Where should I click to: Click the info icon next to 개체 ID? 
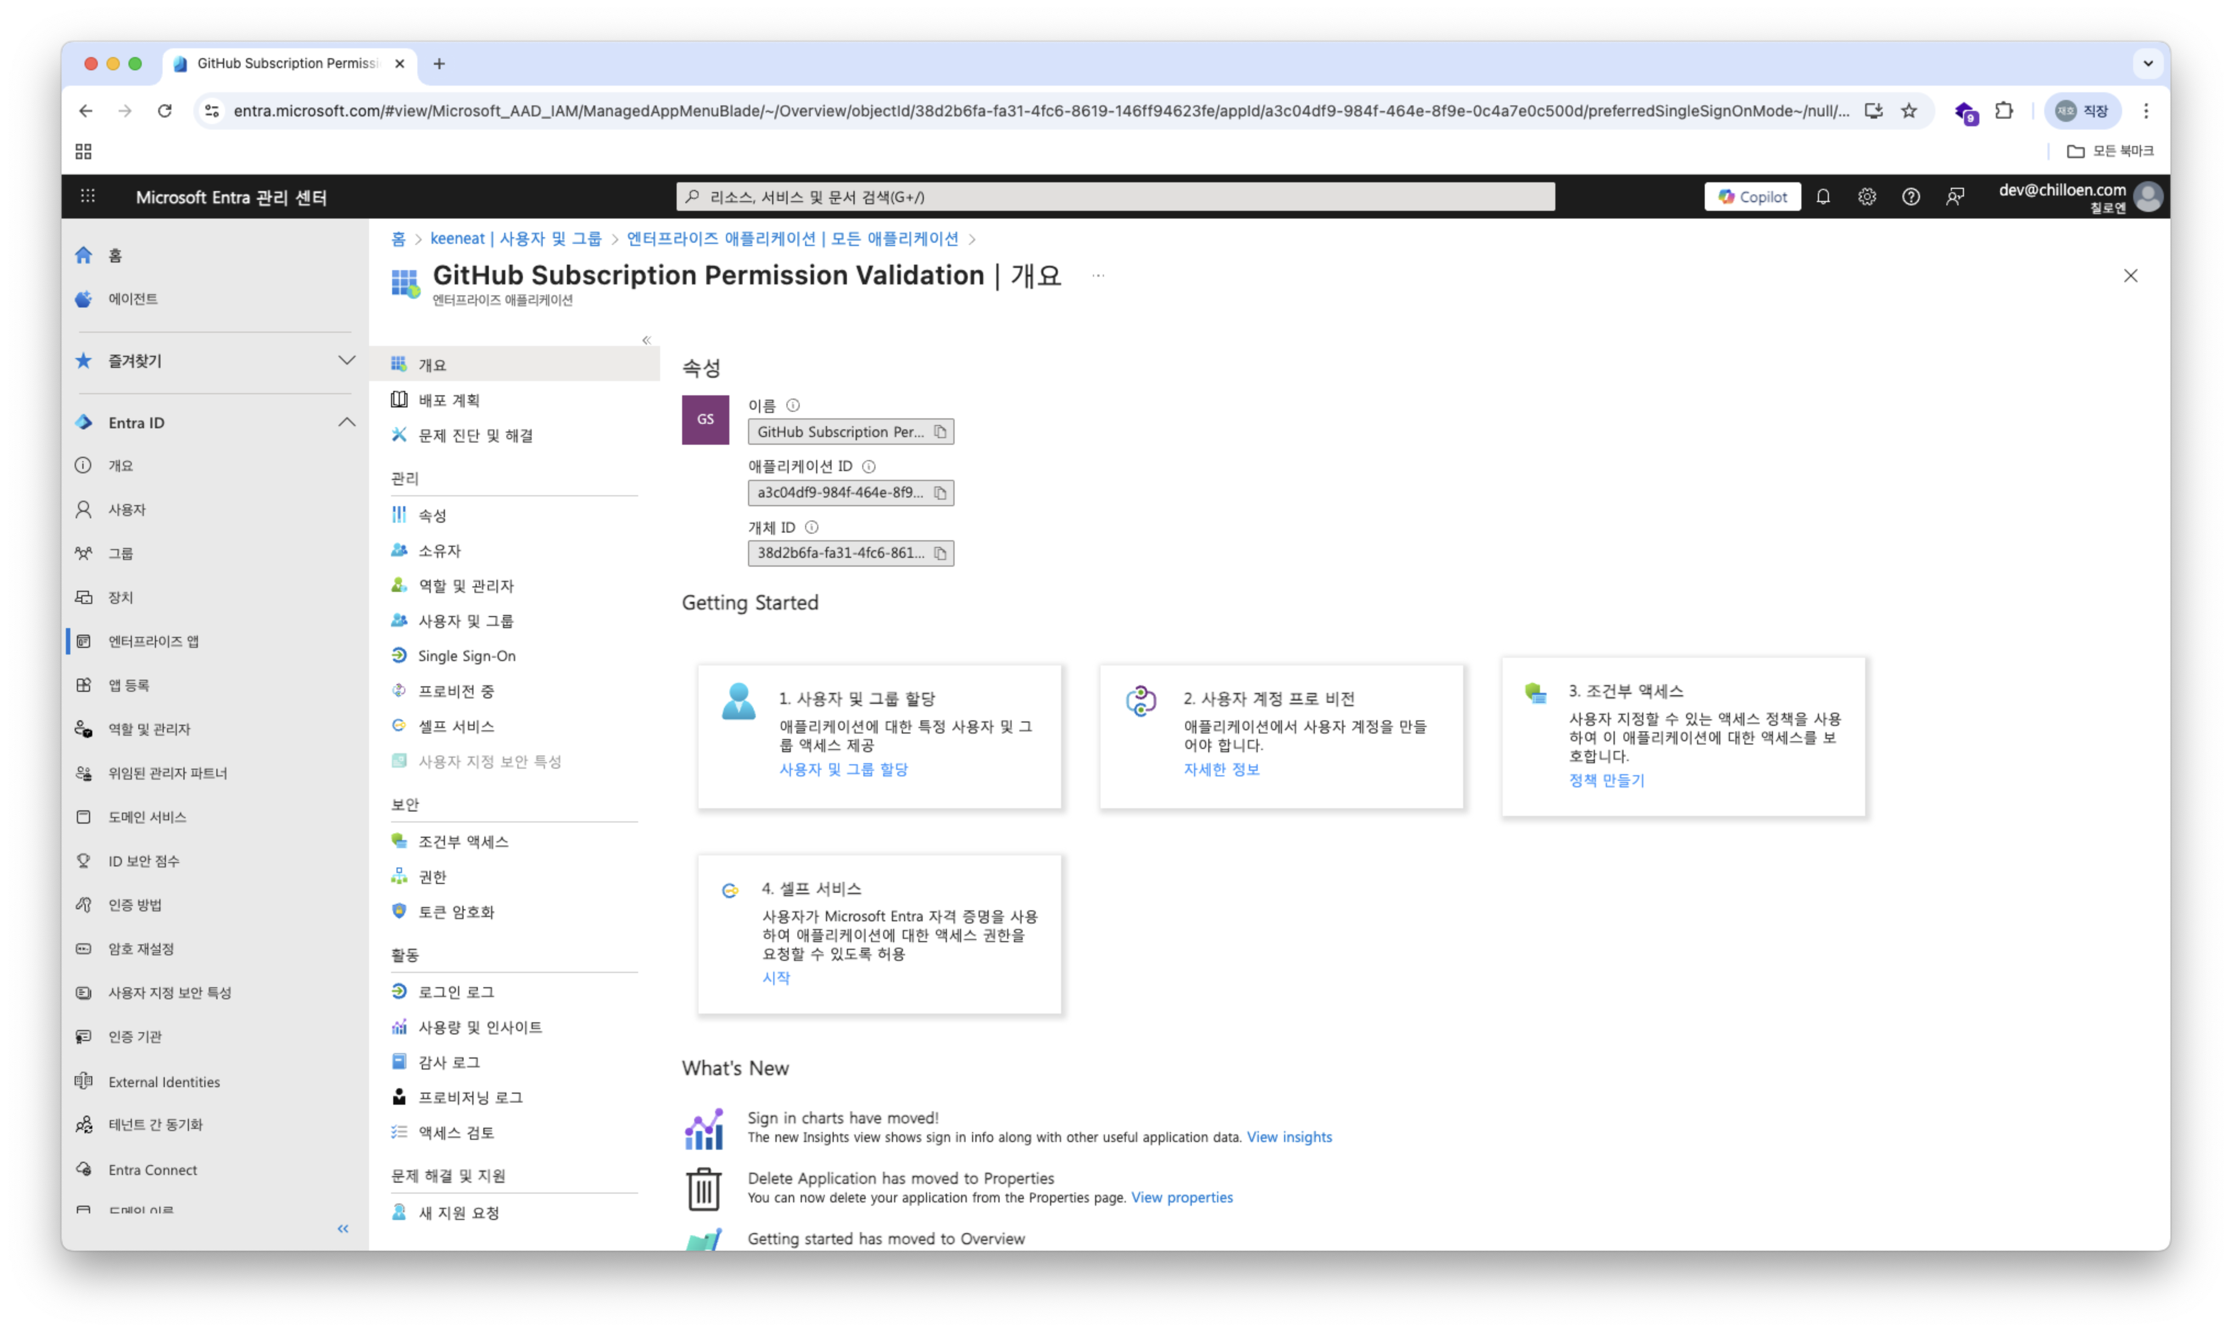[812, 528]
